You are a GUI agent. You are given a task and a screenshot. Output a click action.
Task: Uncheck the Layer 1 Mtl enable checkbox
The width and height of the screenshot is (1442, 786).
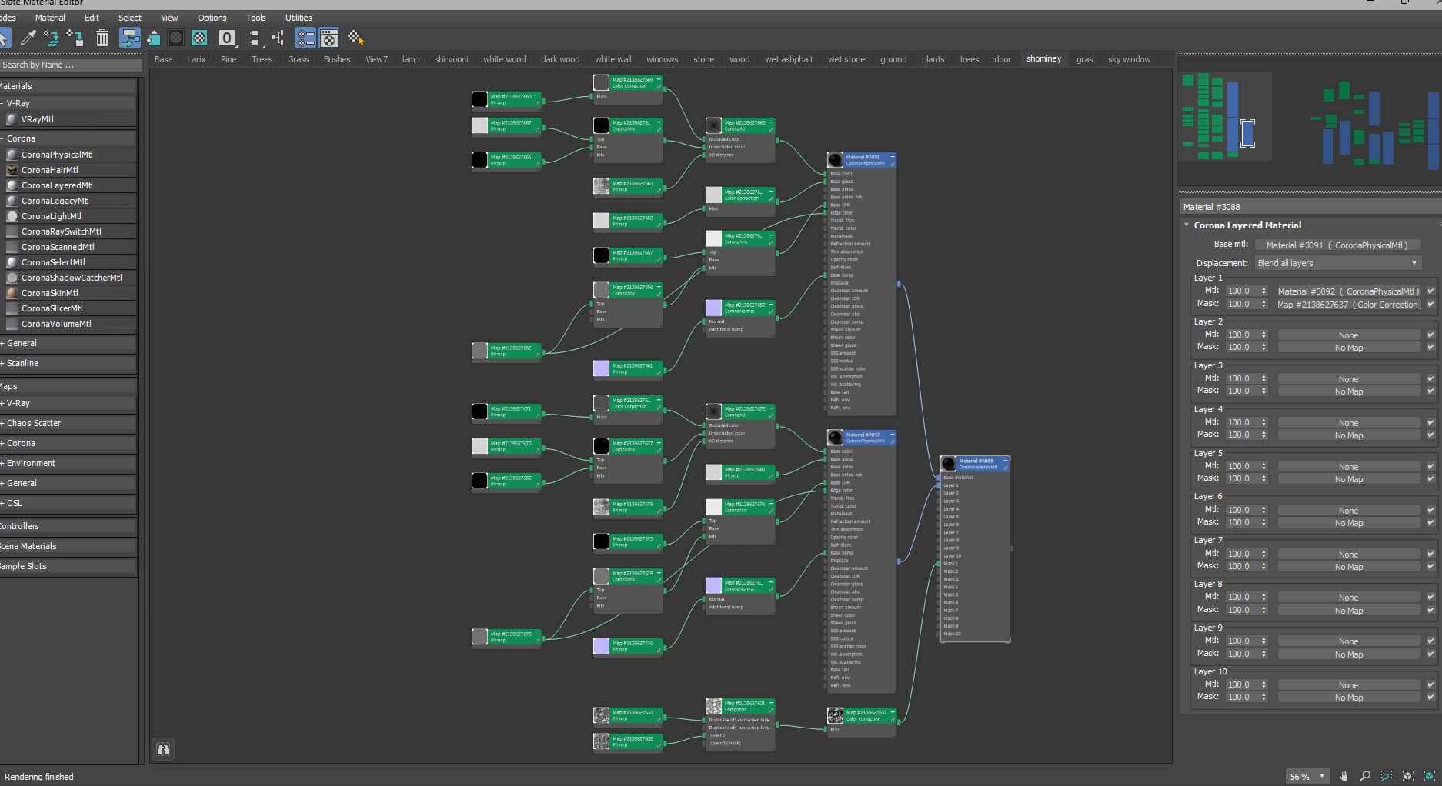tap(1430, 291)
